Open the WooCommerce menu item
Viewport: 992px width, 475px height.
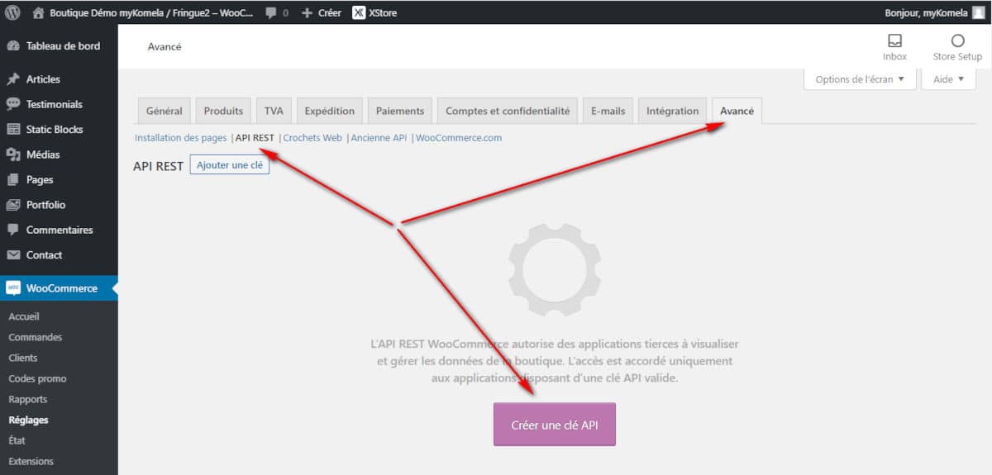[x=59, y=288]
